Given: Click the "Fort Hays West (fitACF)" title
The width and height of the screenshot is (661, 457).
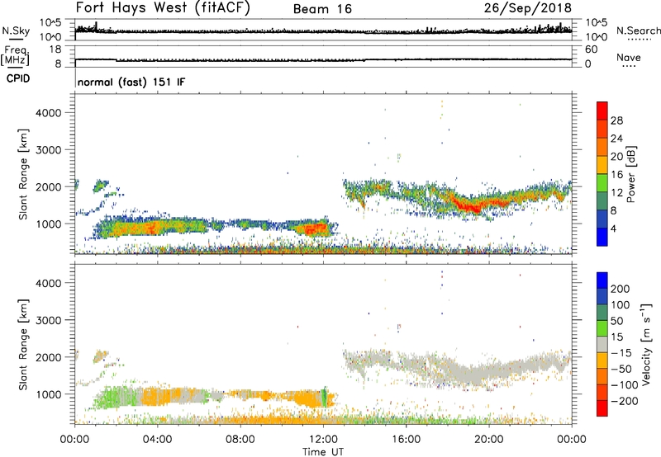Looking at the screenshot, I should [163, 7].
